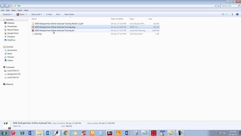Sort files by Name column
This screenshot has width=241, height=136.
pyautogui.click(x=34, y=19)
